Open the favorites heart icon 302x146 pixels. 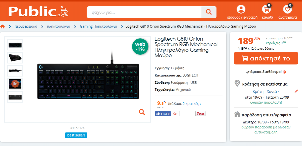pyautogui.click(x=287, y=9)
